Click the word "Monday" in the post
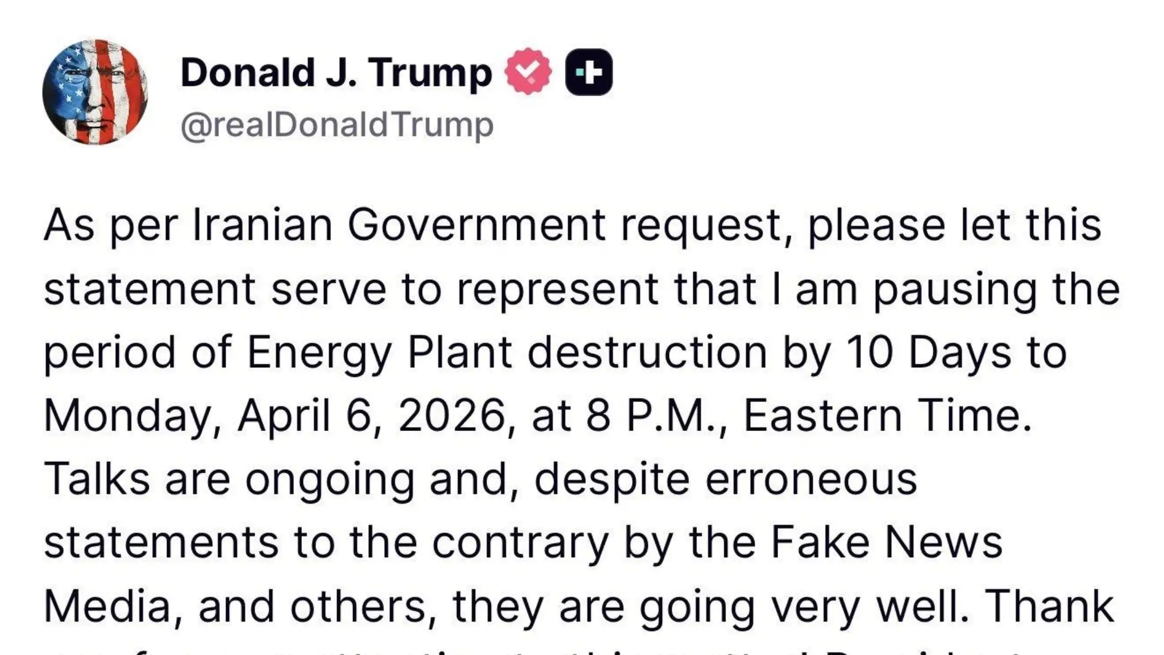Image resolution: width=1164 pixels, height=655 pixels. [127, 416]
